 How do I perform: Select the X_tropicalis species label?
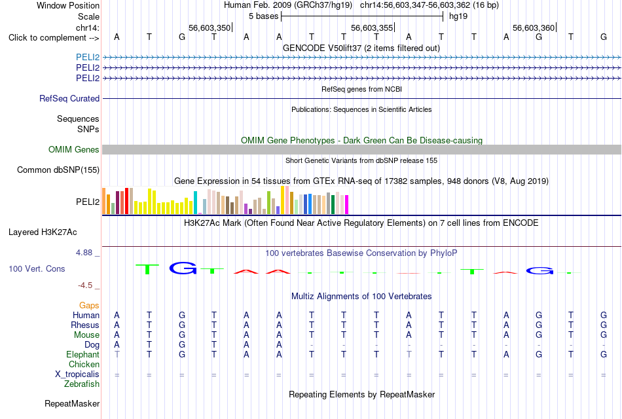(x=77, y=374)
